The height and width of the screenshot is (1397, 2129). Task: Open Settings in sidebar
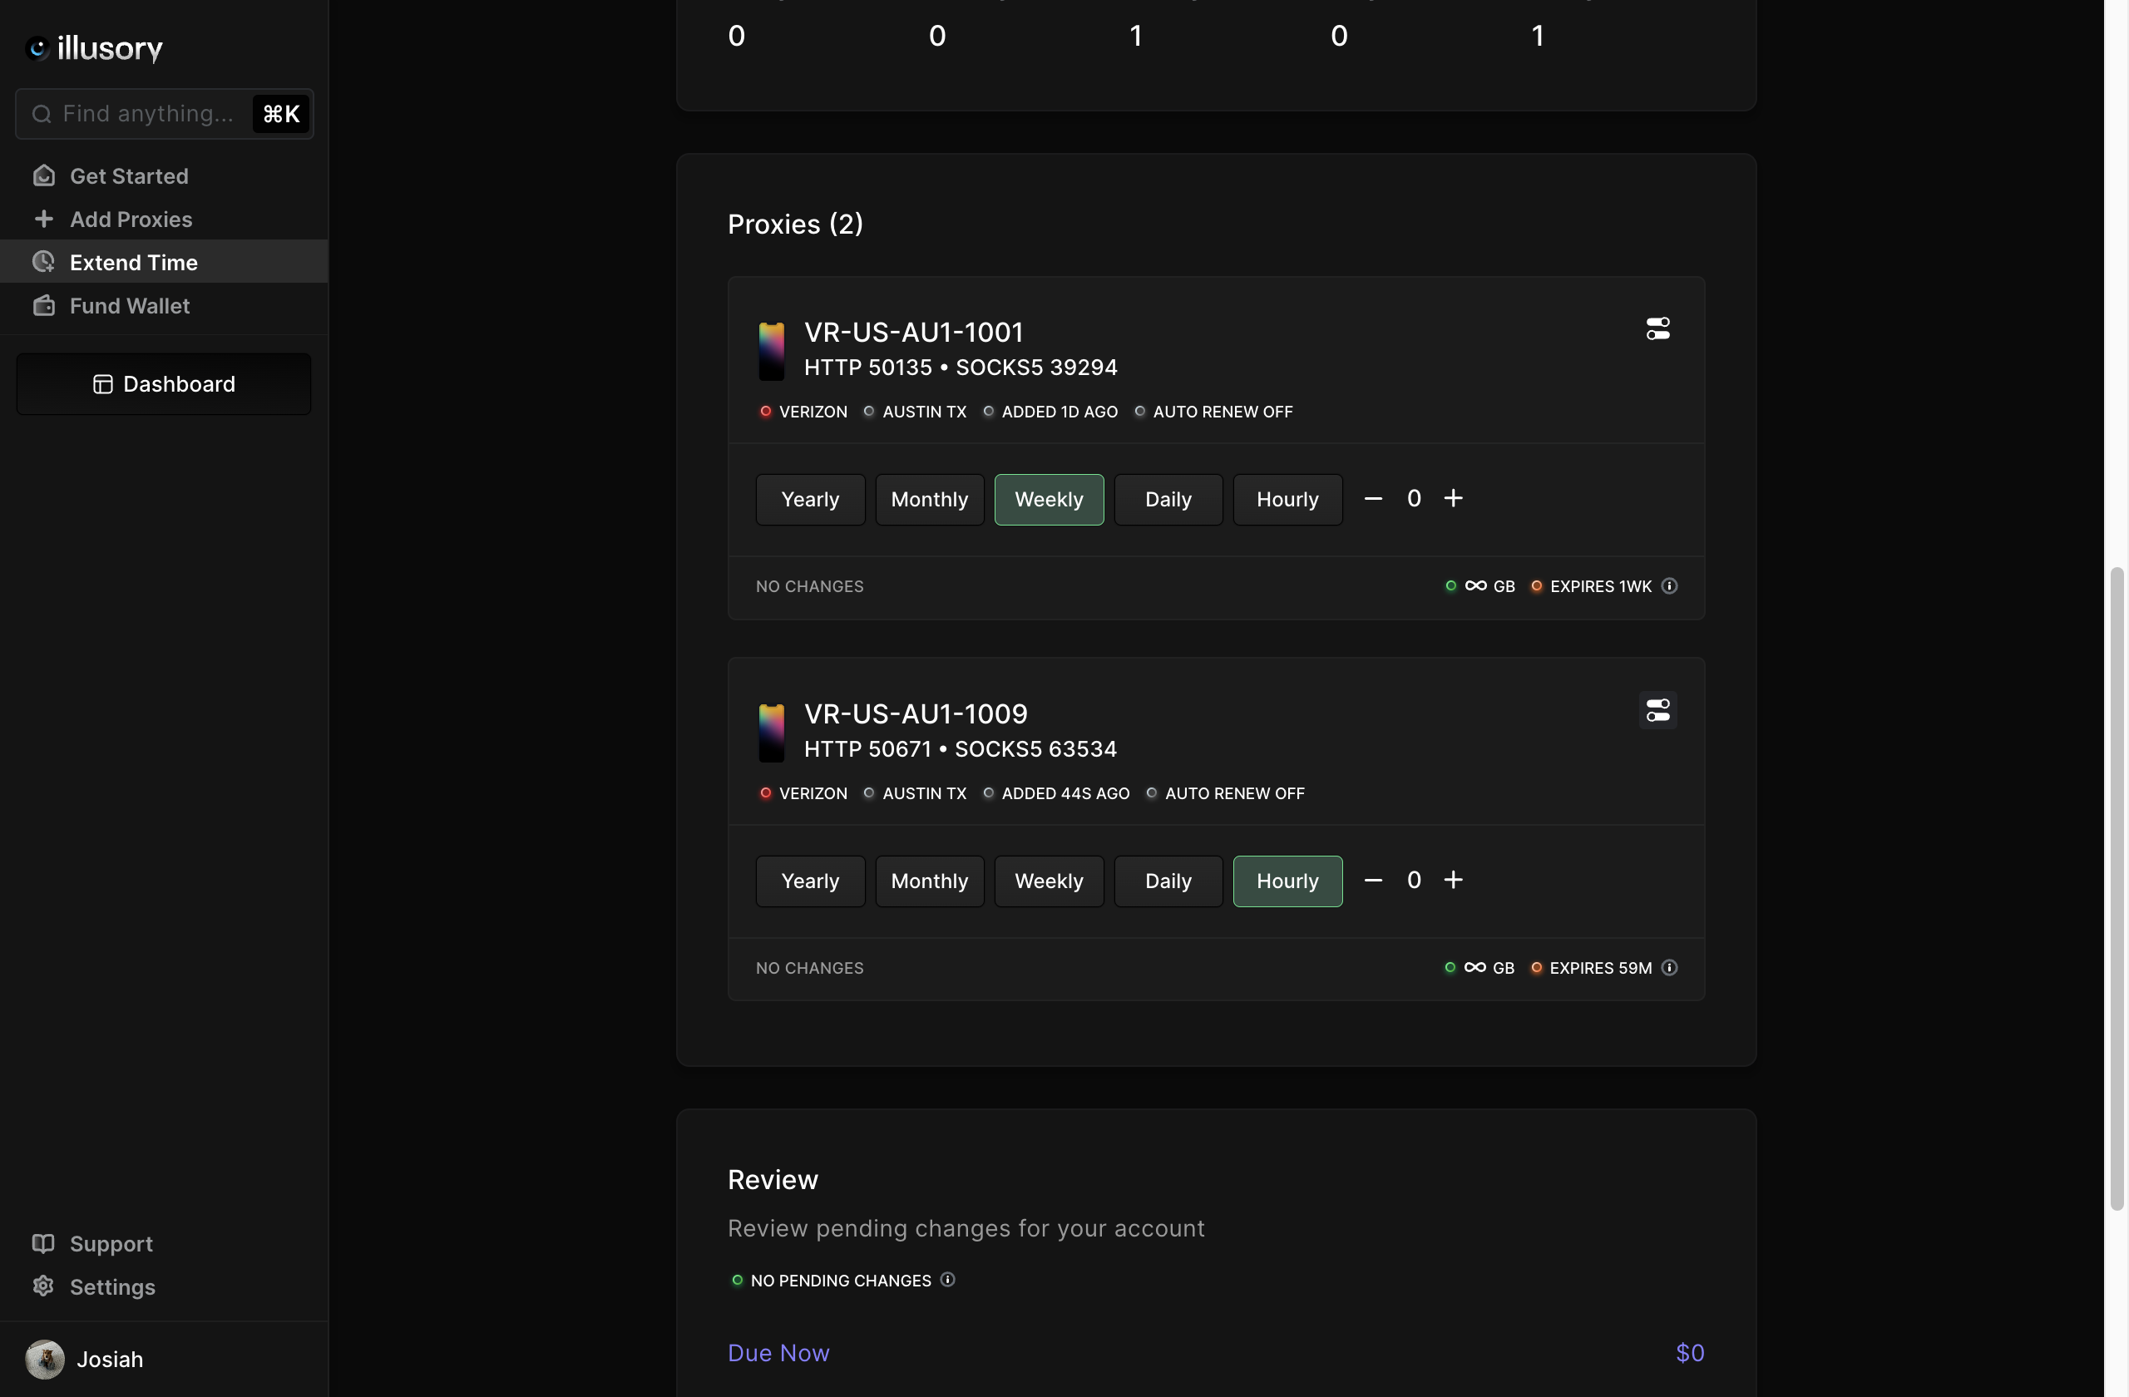111,1286
